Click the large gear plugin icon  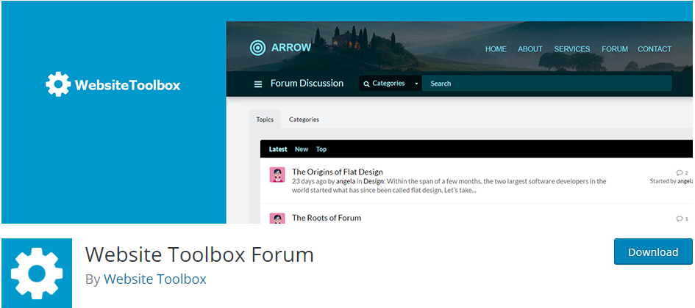pos(37,273)
